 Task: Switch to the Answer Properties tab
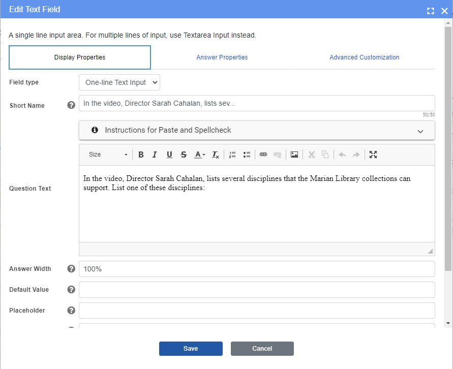(222, 57)
